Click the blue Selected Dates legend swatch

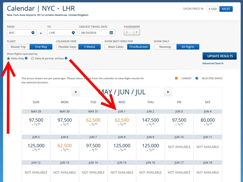pos(196,78)
